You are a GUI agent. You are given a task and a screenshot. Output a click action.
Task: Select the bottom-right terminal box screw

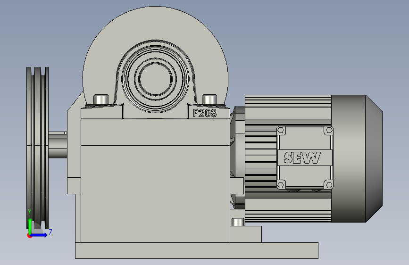329,185
